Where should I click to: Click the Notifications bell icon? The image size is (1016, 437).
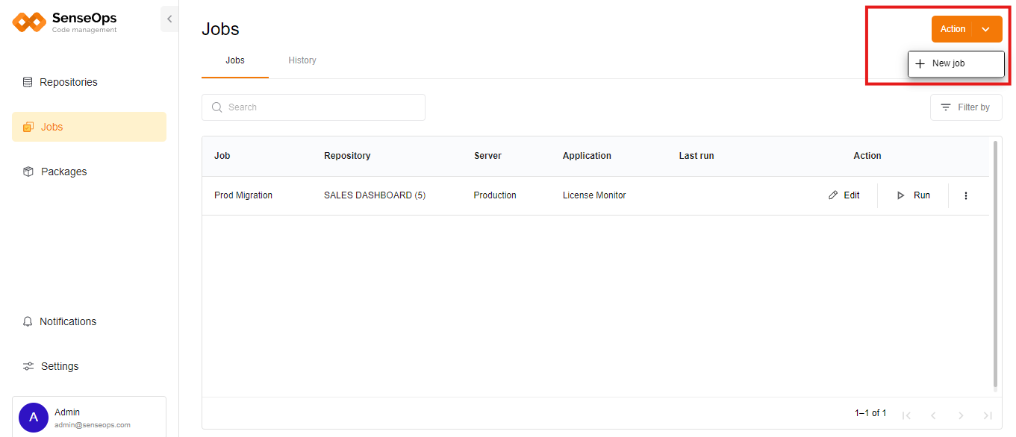28,321
